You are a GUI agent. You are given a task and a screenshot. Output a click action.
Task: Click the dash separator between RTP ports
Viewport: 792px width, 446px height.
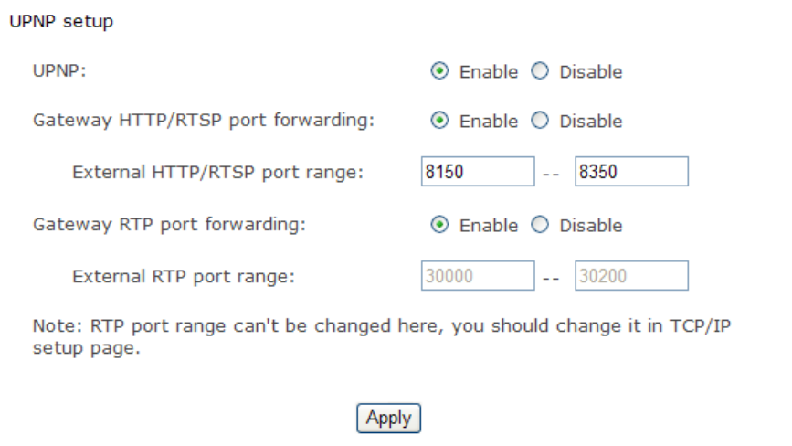(x=554, y=277)
